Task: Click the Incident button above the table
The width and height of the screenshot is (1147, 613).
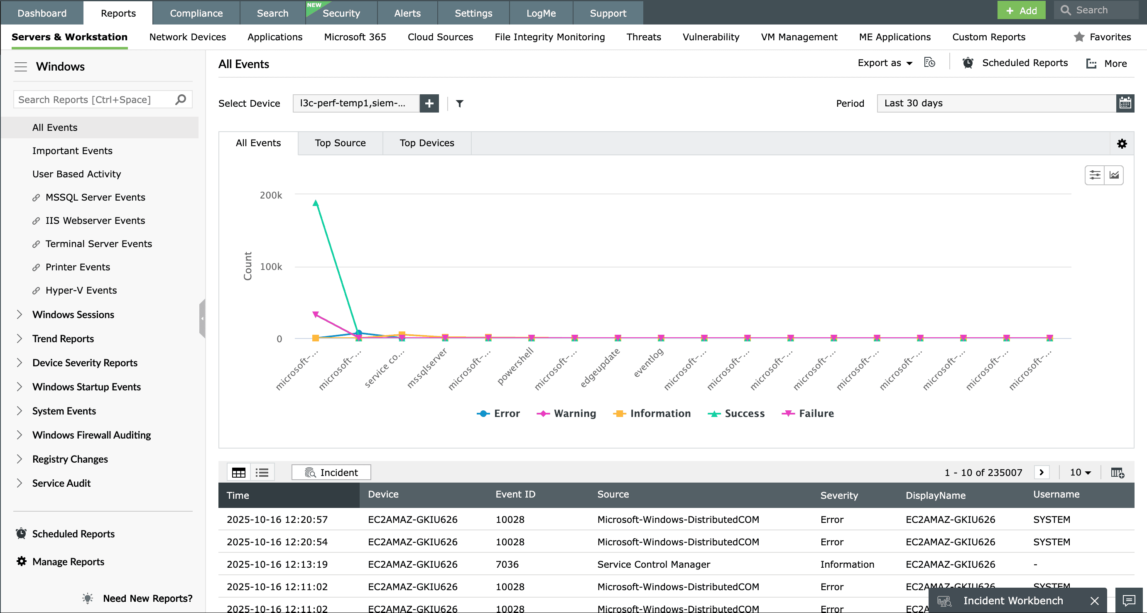Action: pyautogui.click(x=331, y=472)
